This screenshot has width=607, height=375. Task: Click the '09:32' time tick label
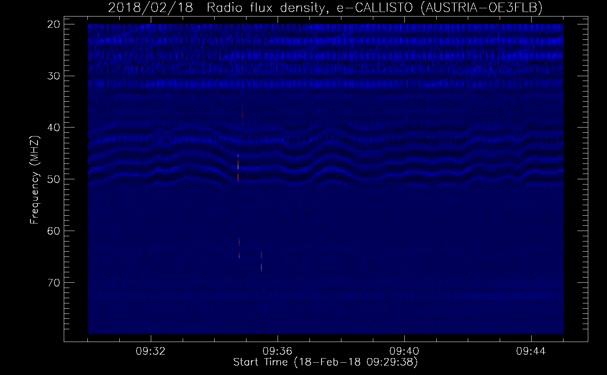(x=151, y=351)
